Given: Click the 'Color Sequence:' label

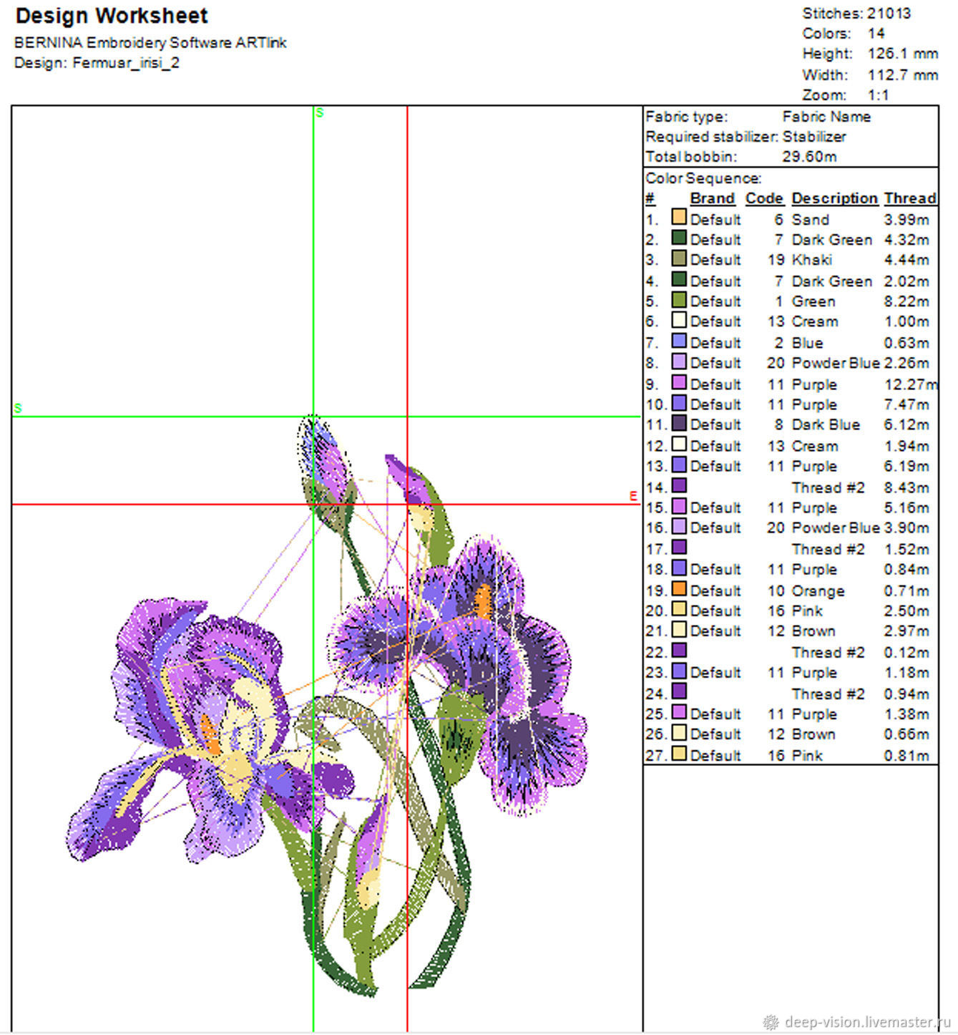Looking at the screenshot, I should coord(703,178).
